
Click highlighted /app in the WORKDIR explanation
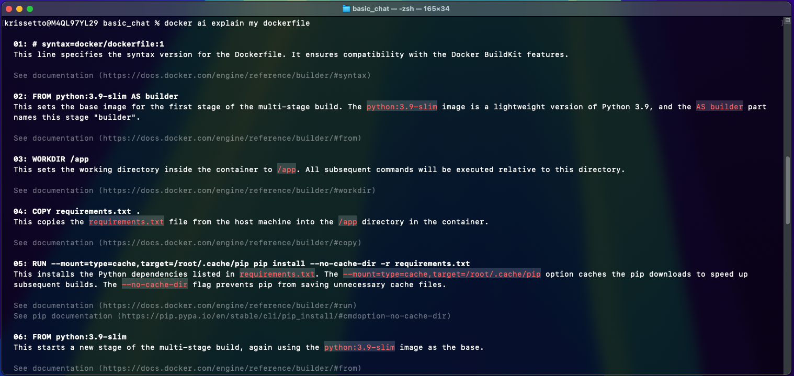(x=287, y=169)
